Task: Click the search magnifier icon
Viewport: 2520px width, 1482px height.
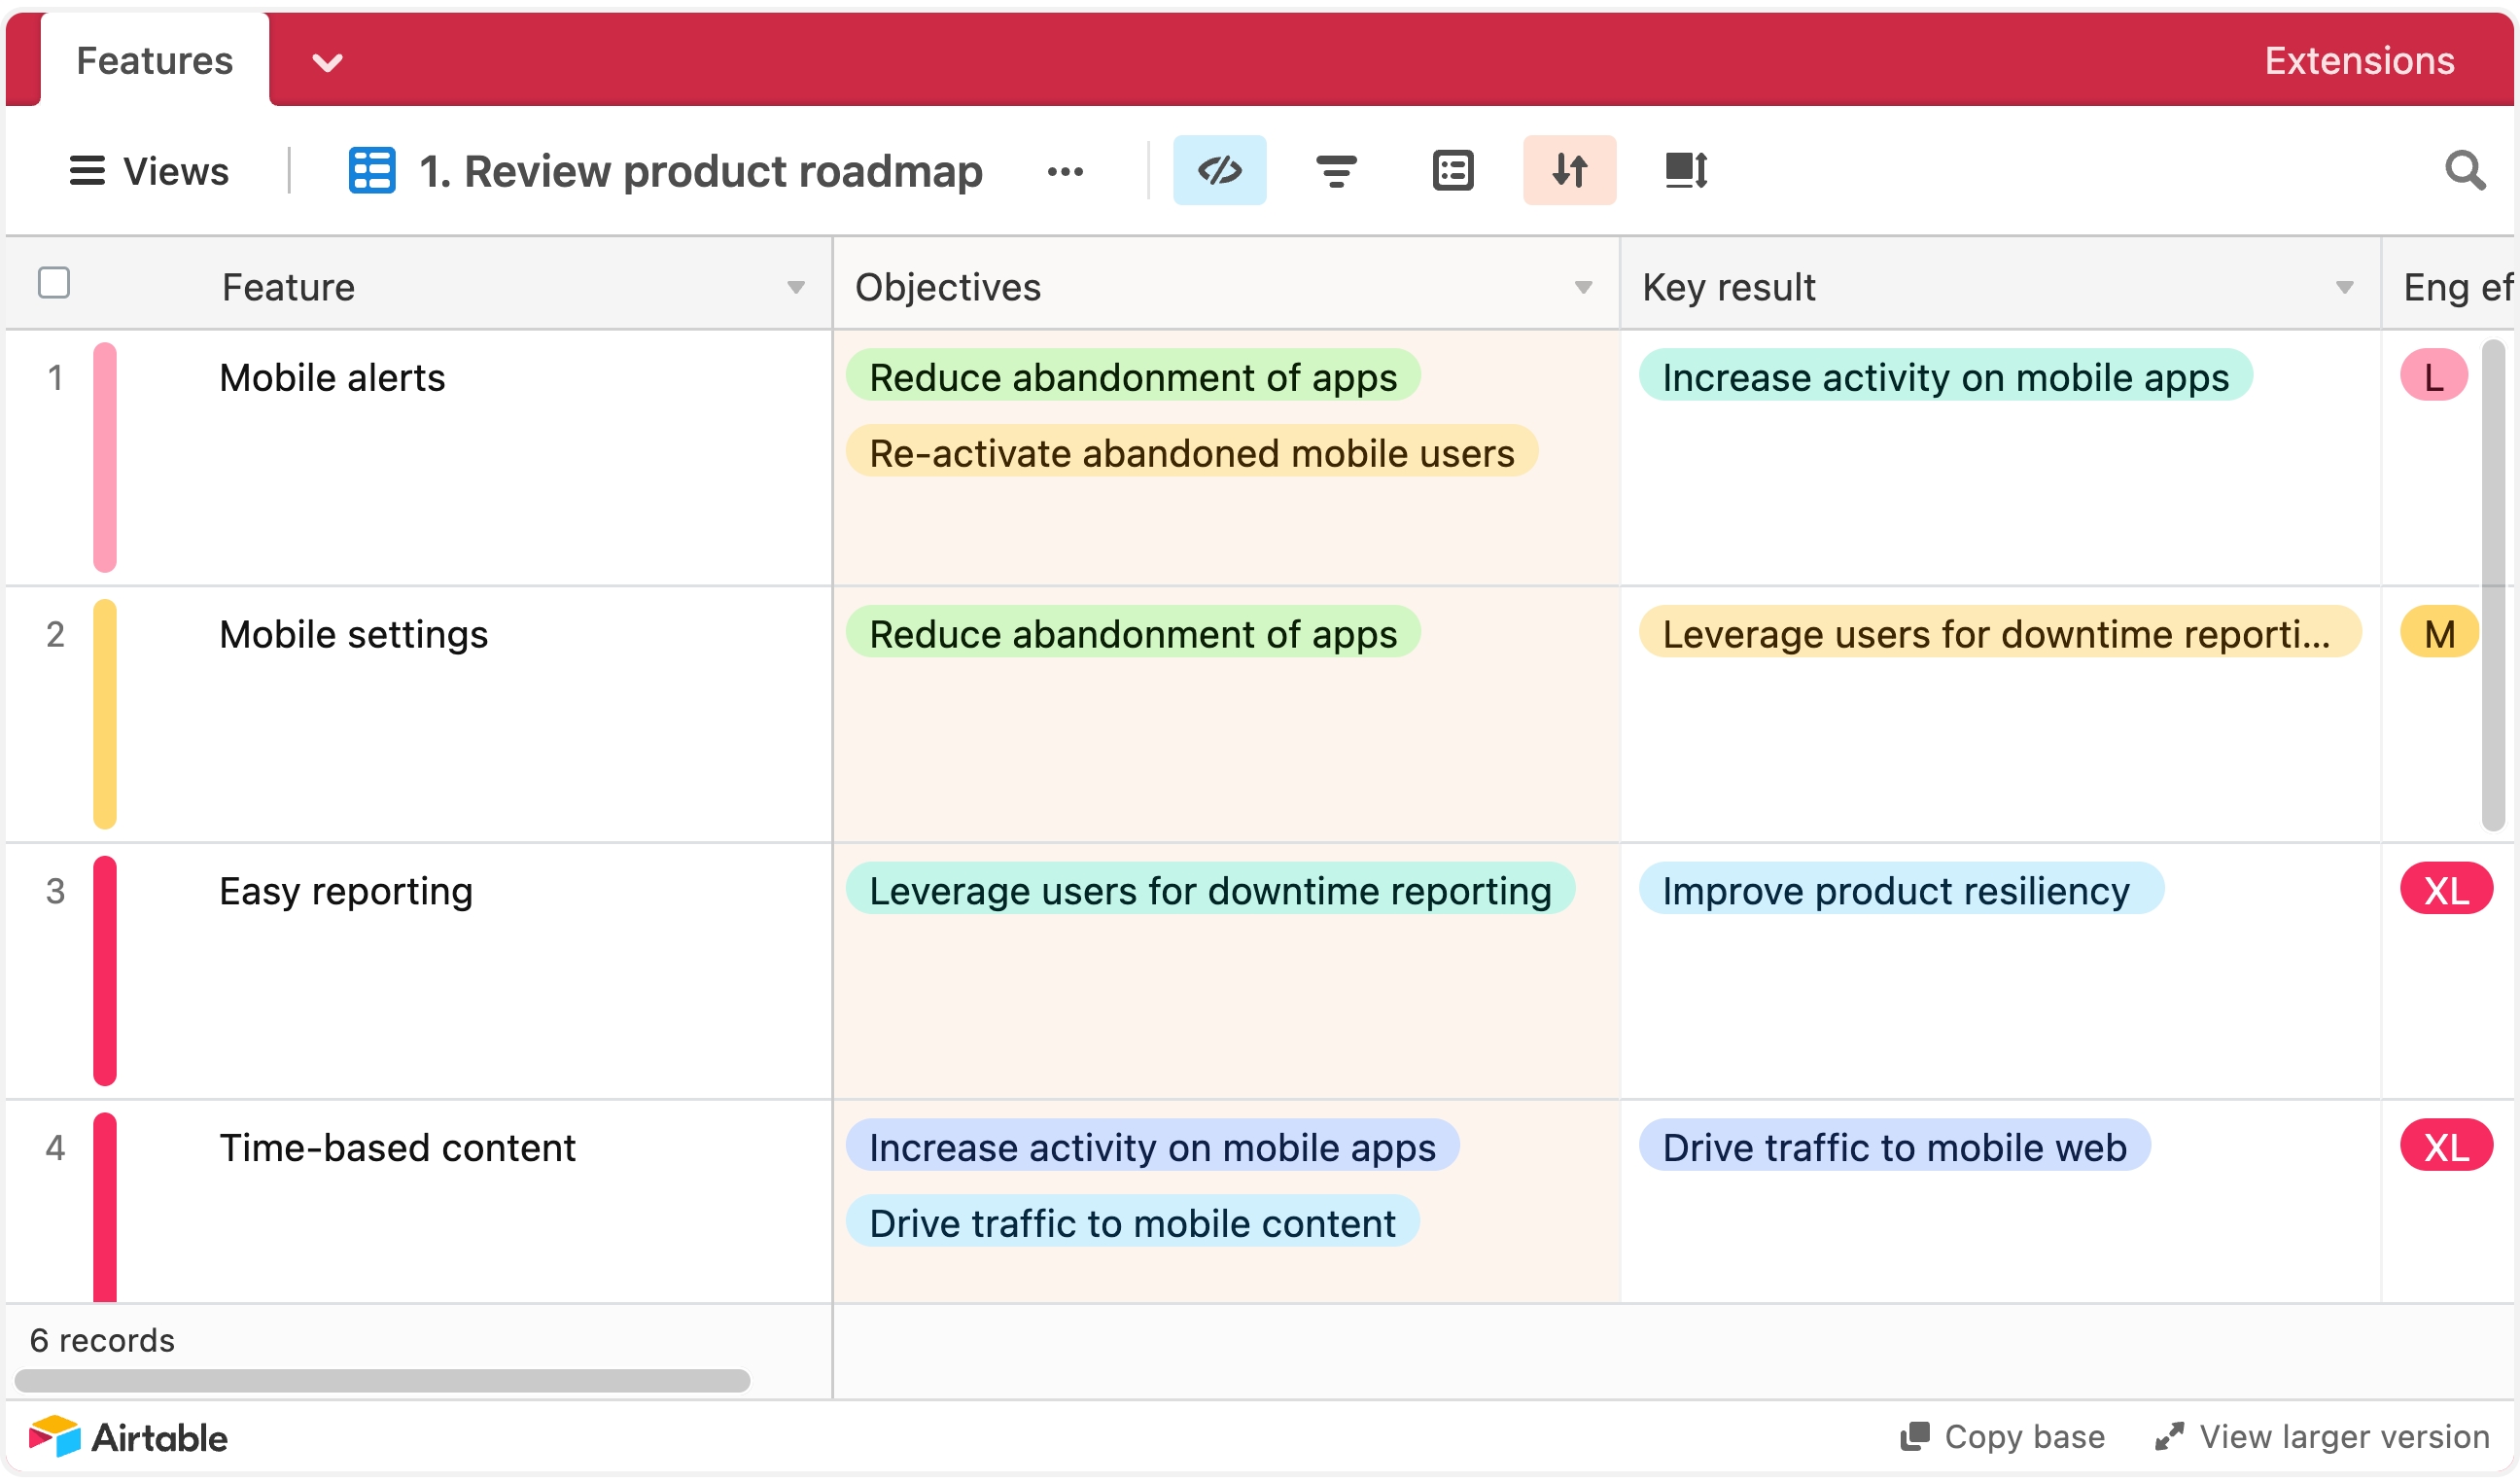Action: (x=2465, y=171)
